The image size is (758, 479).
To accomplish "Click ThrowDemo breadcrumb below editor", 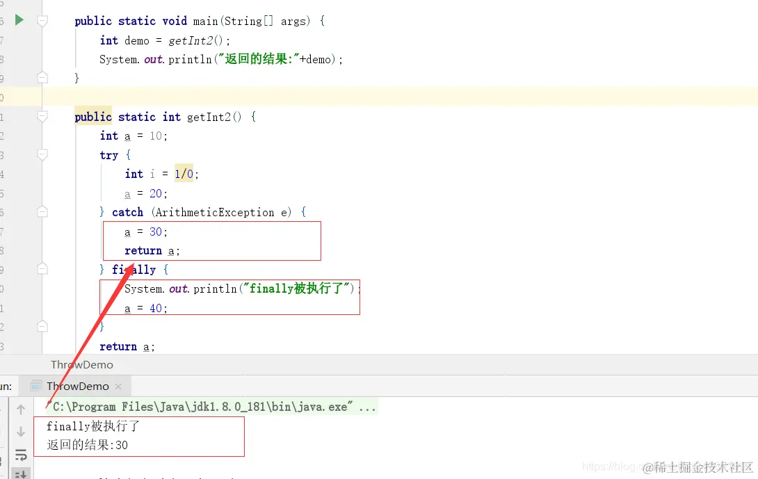I will 82,365.
